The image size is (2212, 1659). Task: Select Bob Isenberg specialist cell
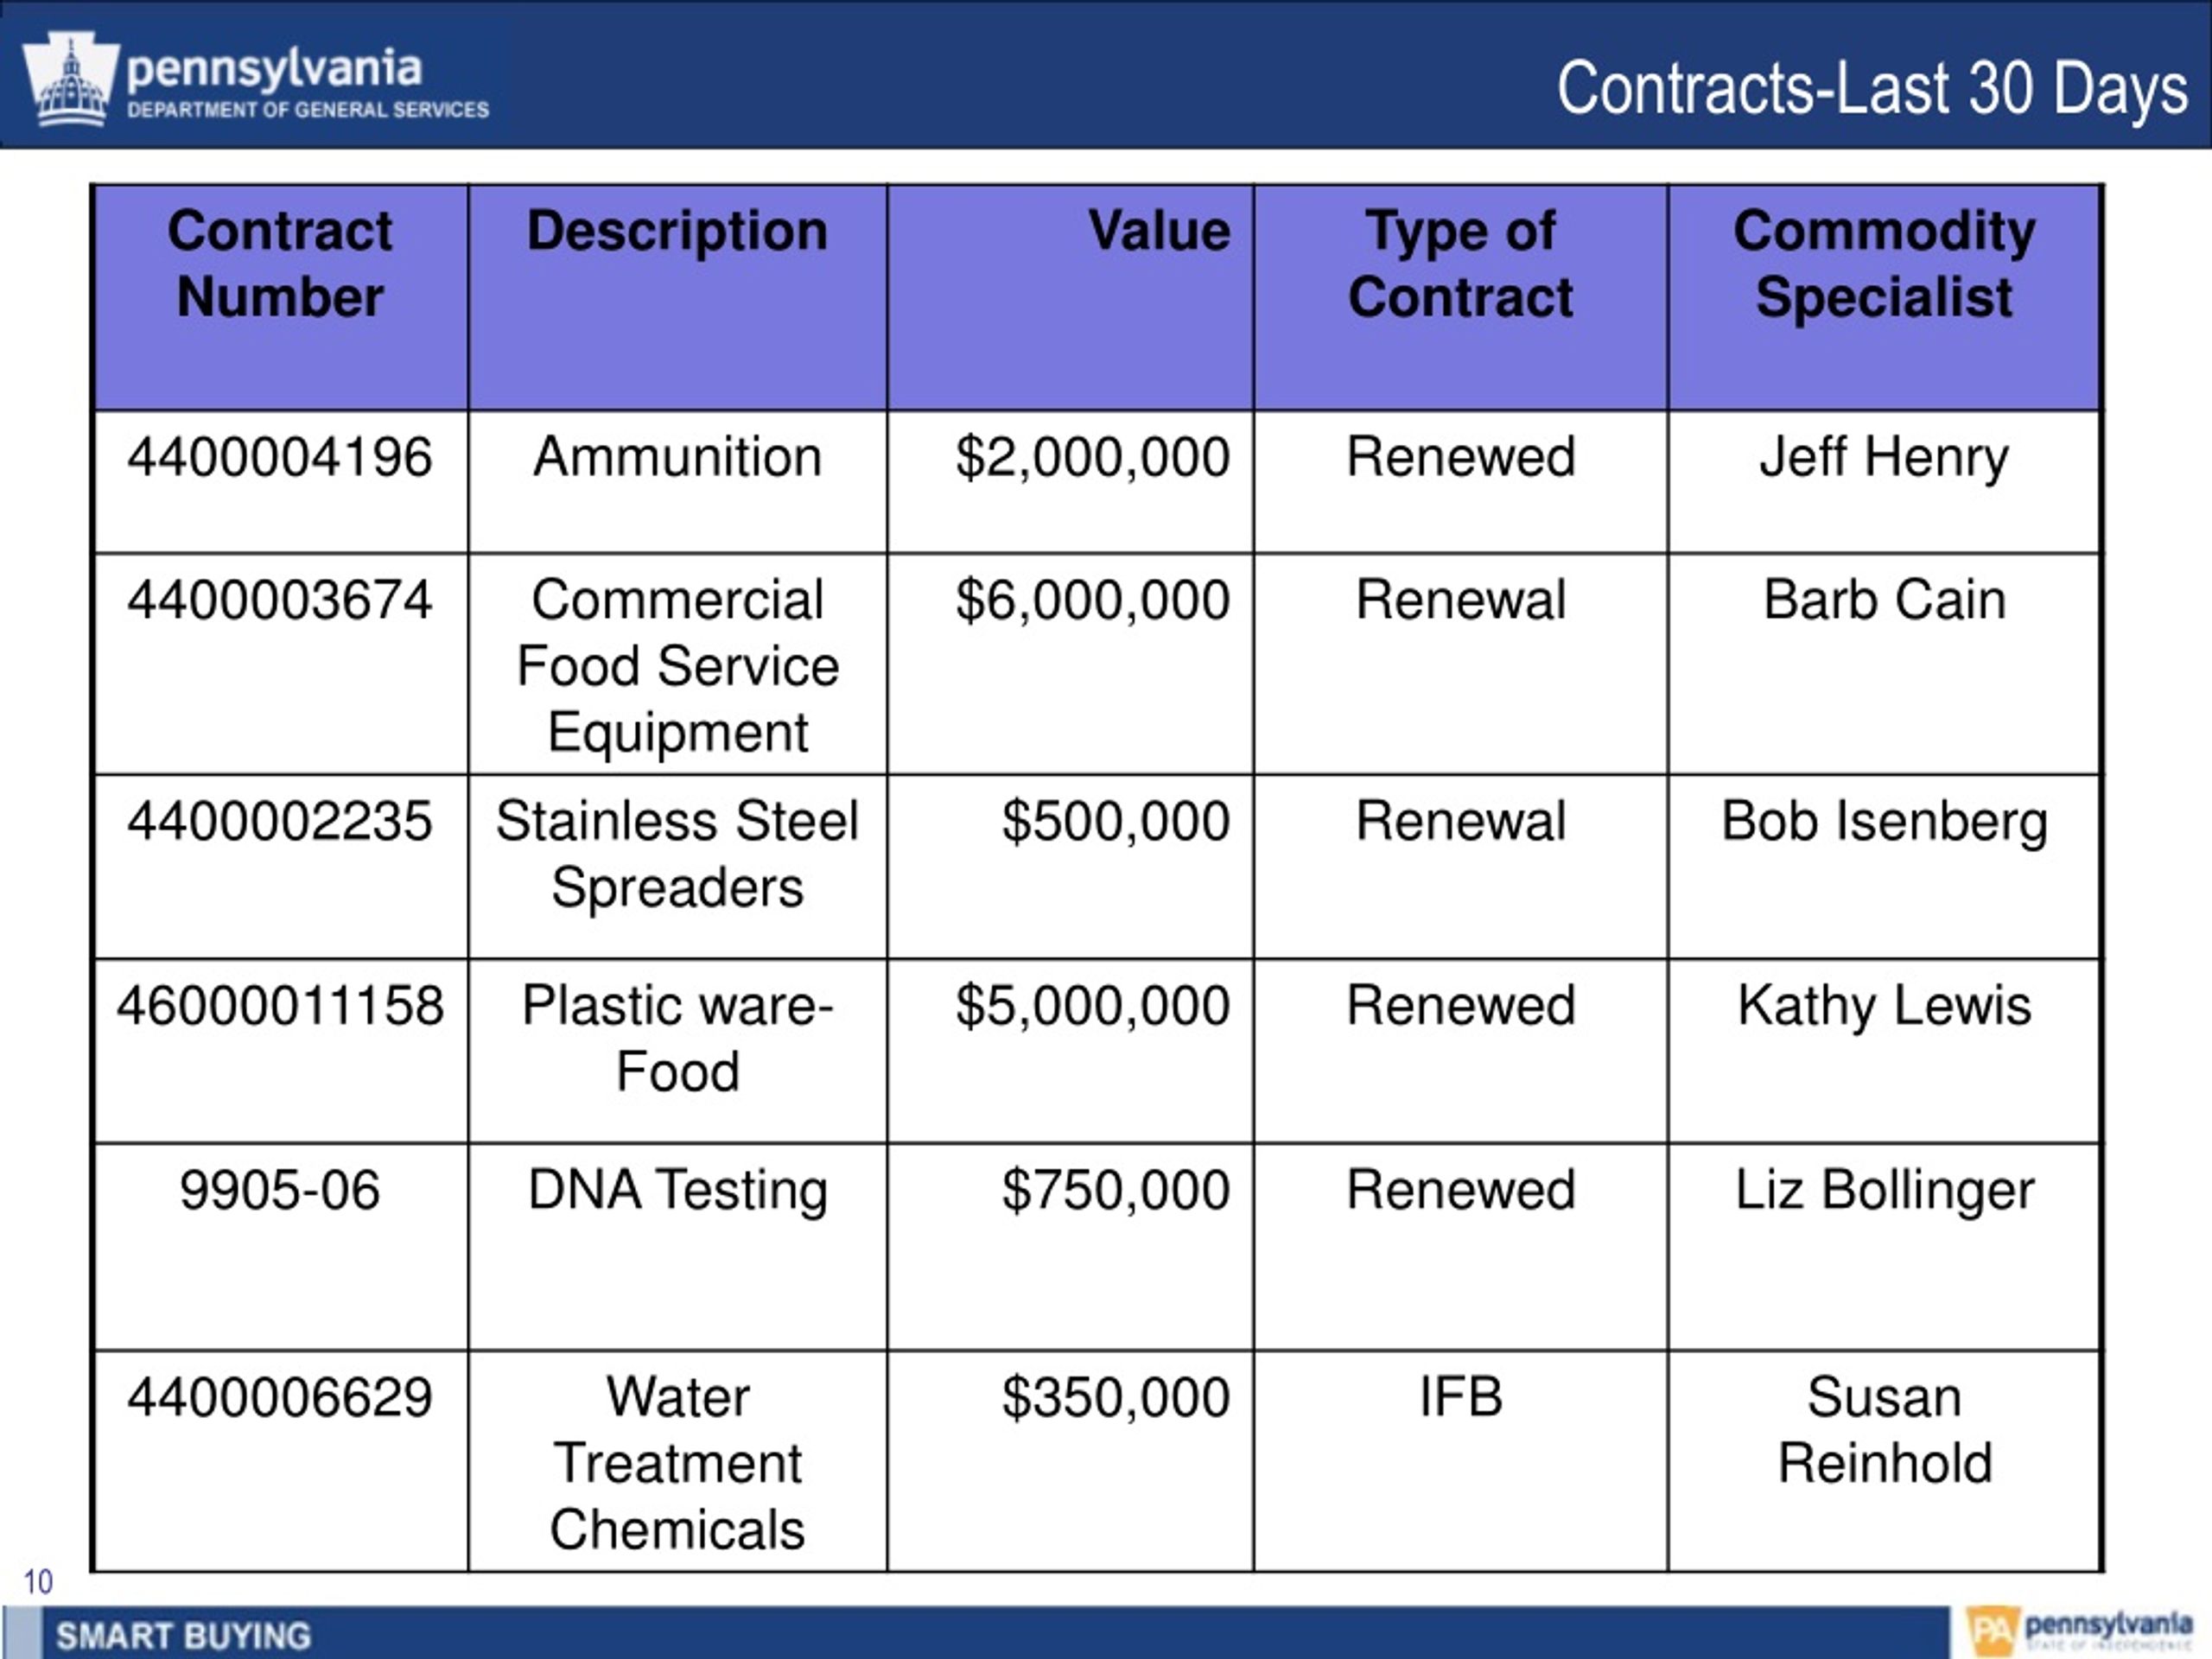click(x=1885, y=867)
